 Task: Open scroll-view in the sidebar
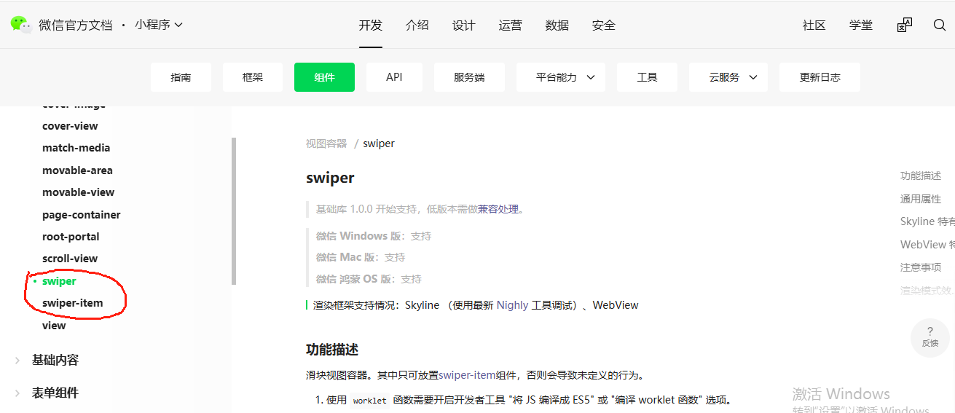(70, 259)
